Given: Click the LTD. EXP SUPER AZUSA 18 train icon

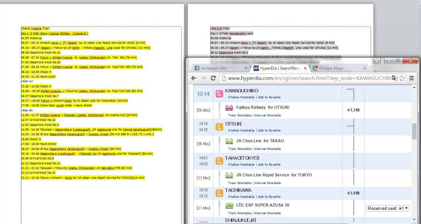Looking at the screenshot, I should pyautogui.click(x=229, y=205).
